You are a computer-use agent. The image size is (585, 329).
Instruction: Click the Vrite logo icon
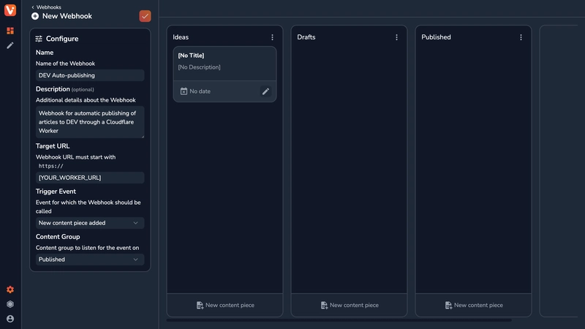(x=10, y=10)
